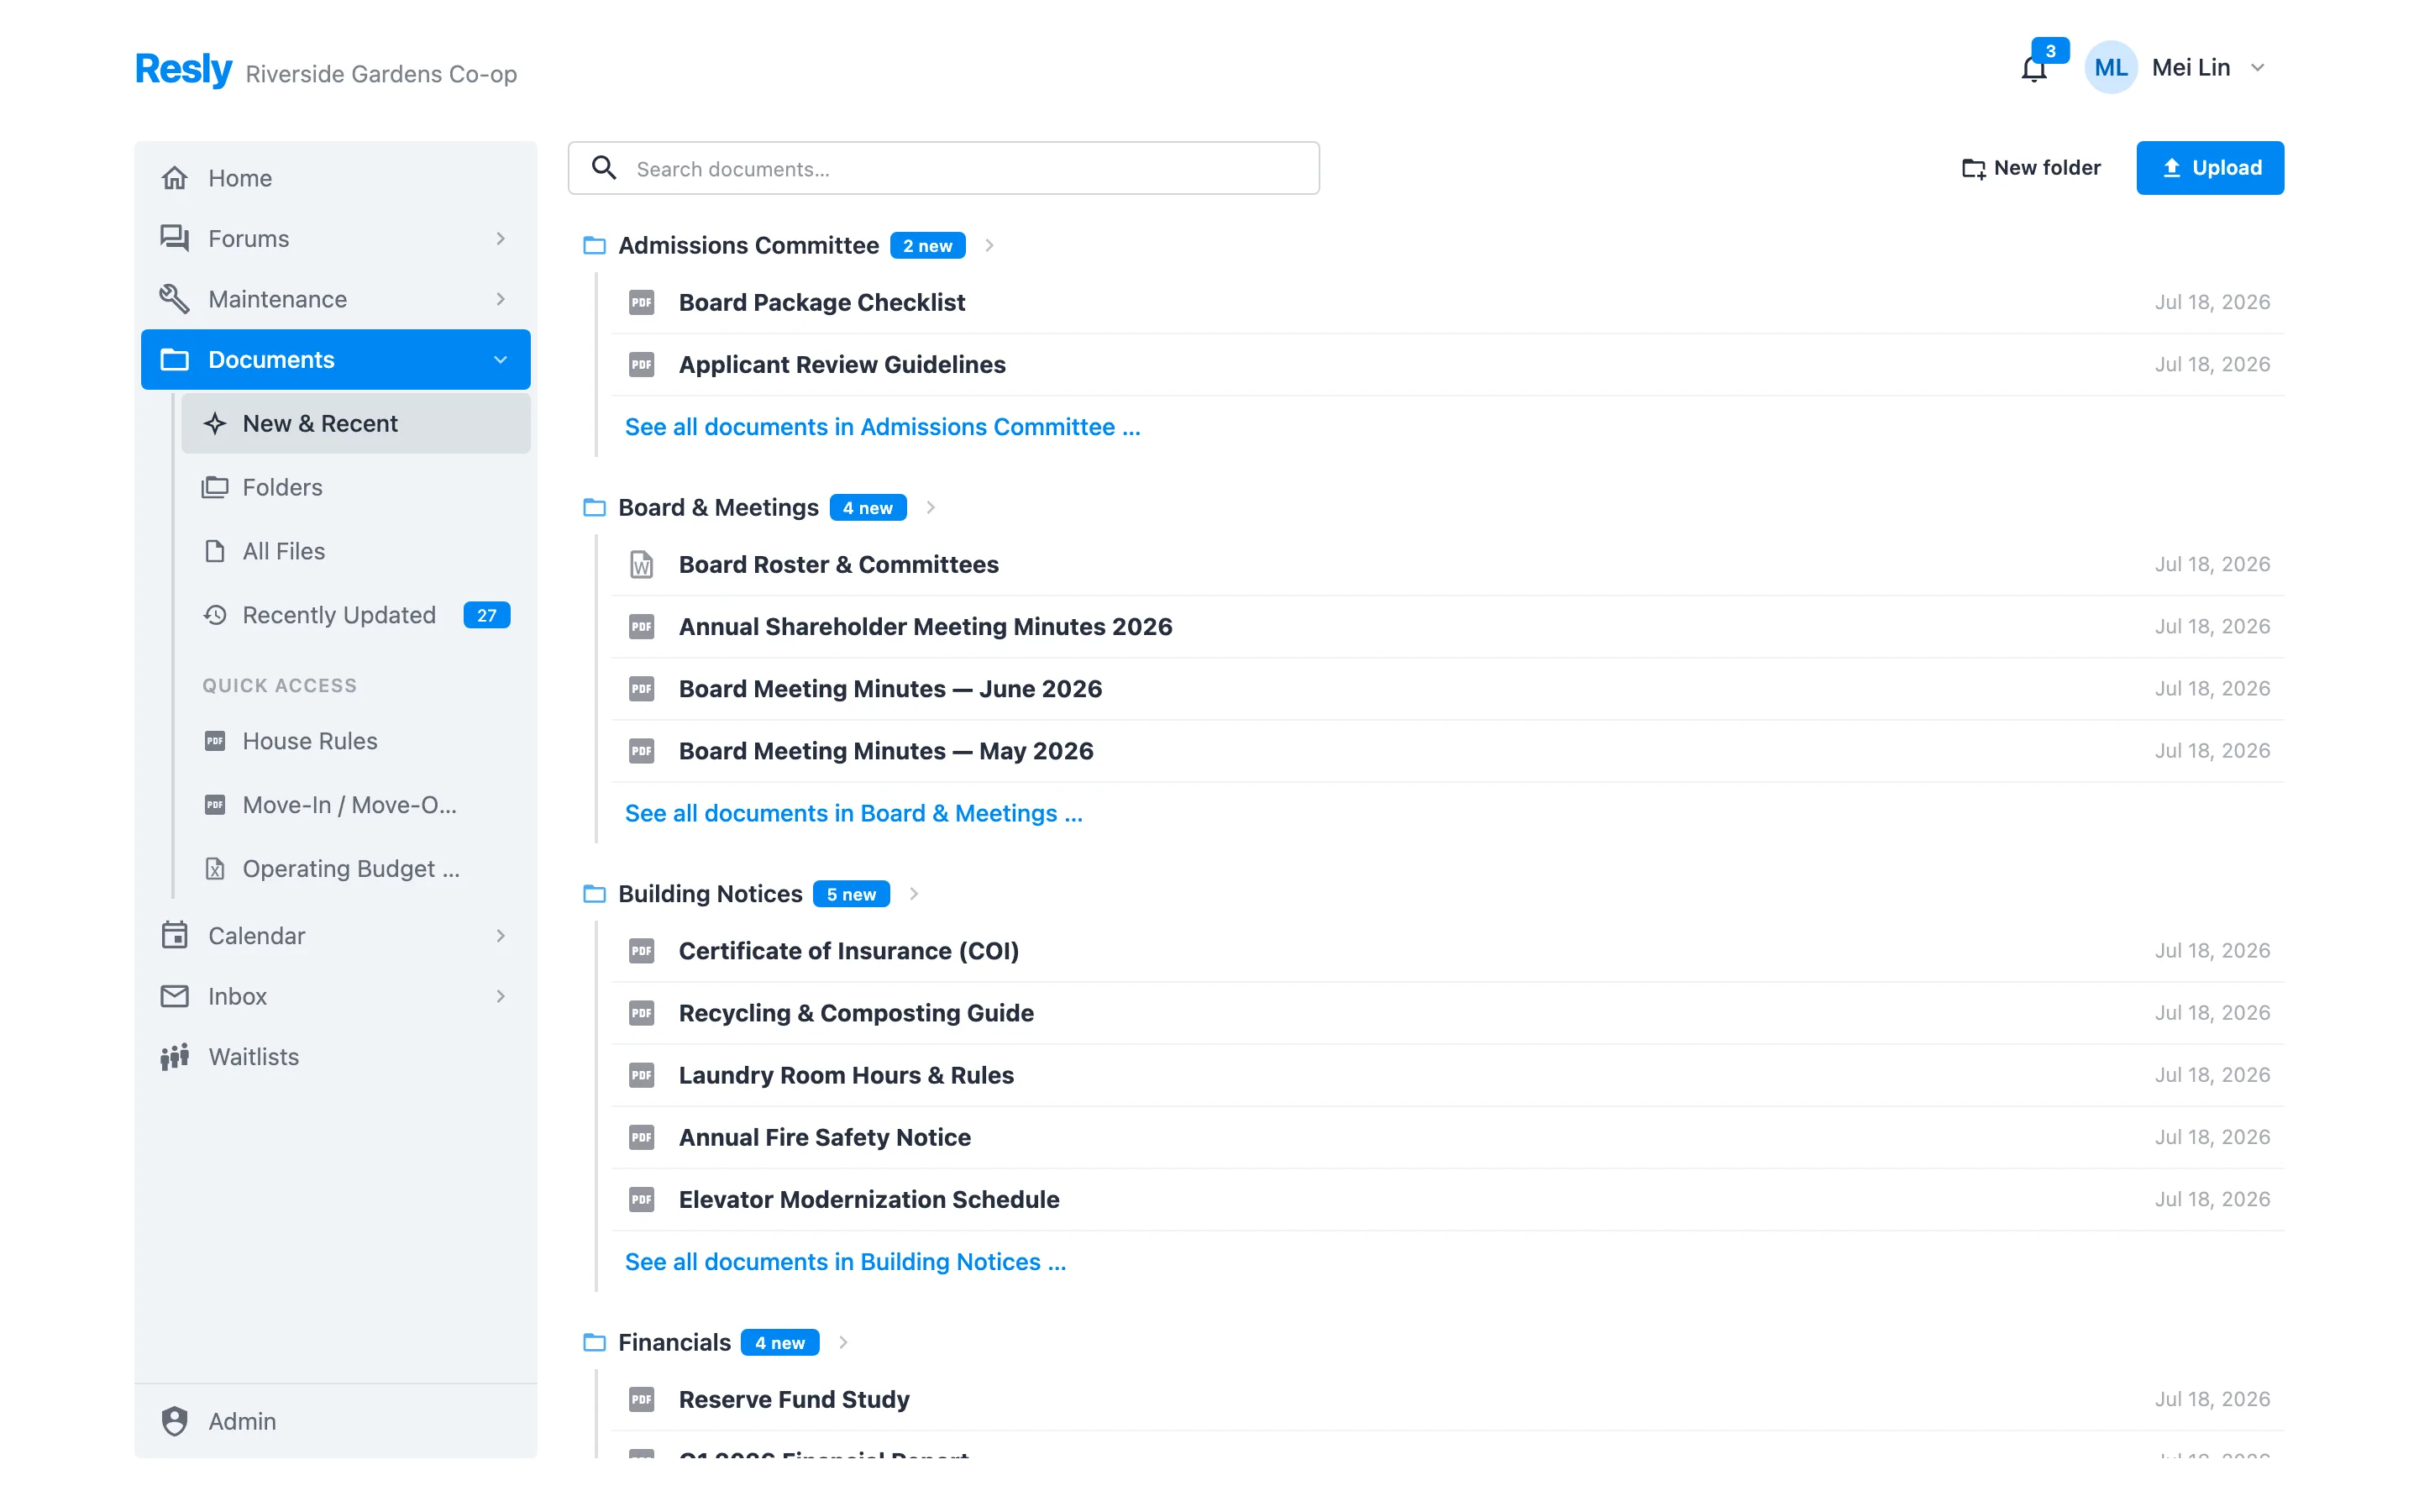This screenshot has width=2419, height=1512.
Task: Select New & Recent in sidebar
Action: tap(356, 423)
